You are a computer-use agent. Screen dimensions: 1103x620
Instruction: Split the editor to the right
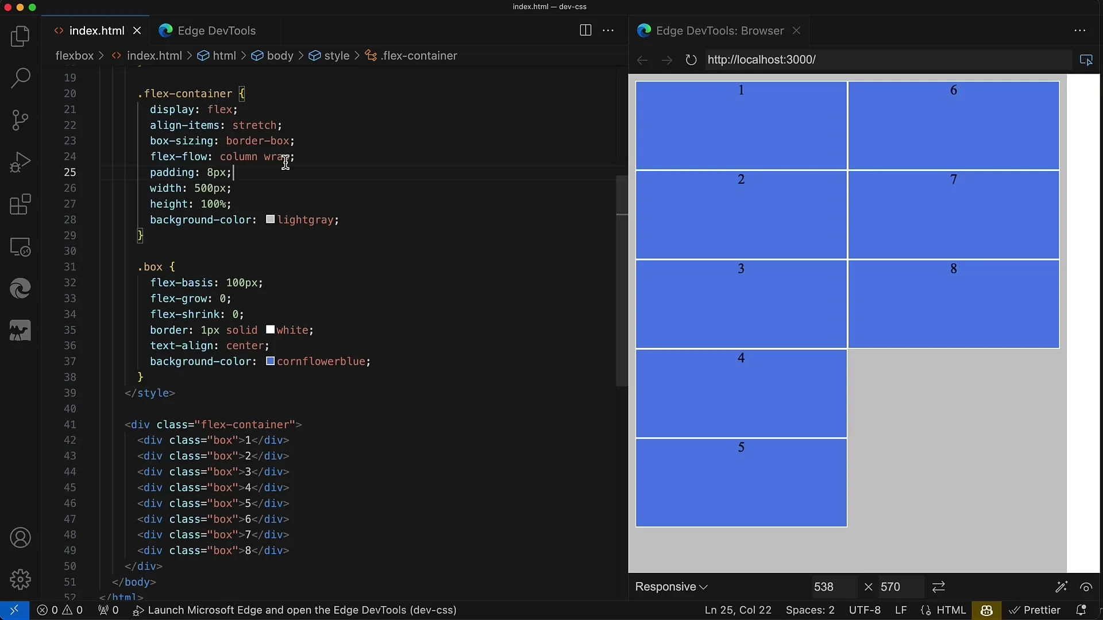tap(585, 30)
